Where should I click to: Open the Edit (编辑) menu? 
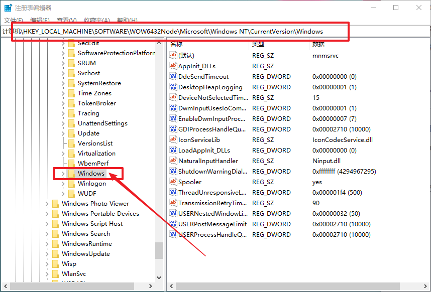[40, 21]
